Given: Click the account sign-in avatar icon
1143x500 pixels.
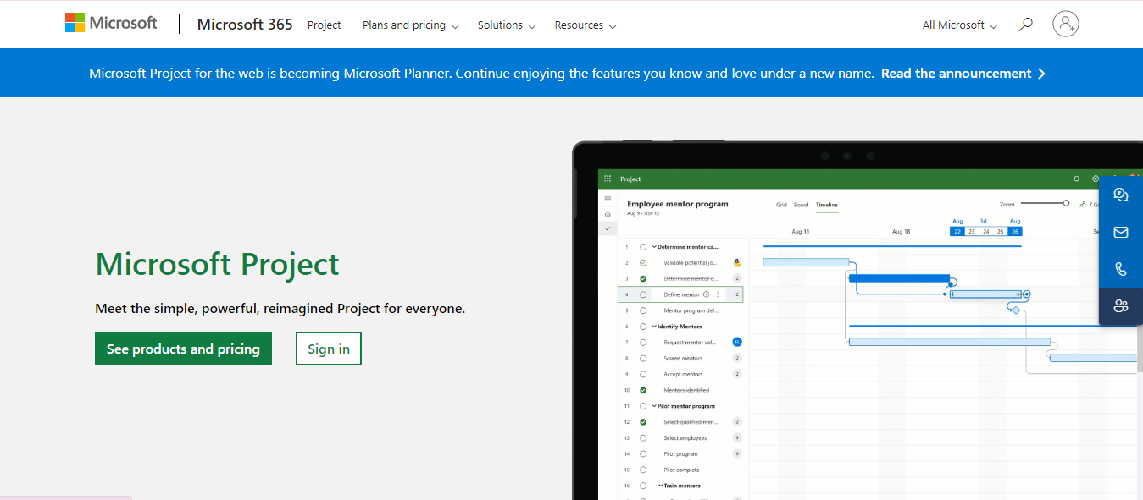Looking at the screenshot, I should [x=1065, y=24].
